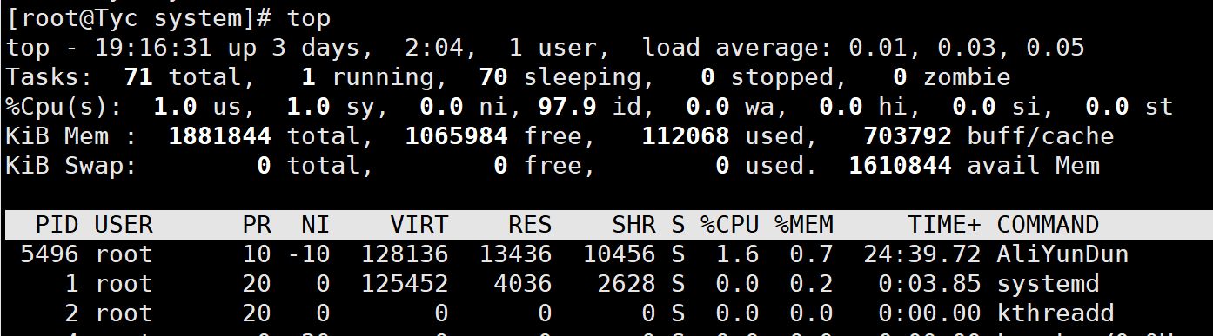Click the 'top' command typed at prompt

pos(309,17)
